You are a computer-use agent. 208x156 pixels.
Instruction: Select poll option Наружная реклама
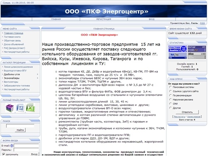coord(171,99)
